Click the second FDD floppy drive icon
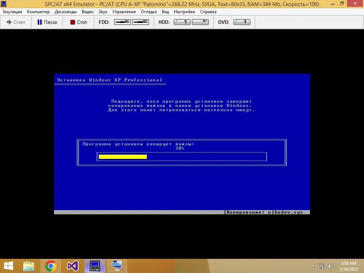364x273 pixels. pos(140,22)
